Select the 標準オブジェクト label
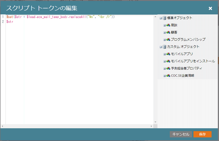Image resolution: width=219 pixels, height=141 pixels. click(180, 18)
